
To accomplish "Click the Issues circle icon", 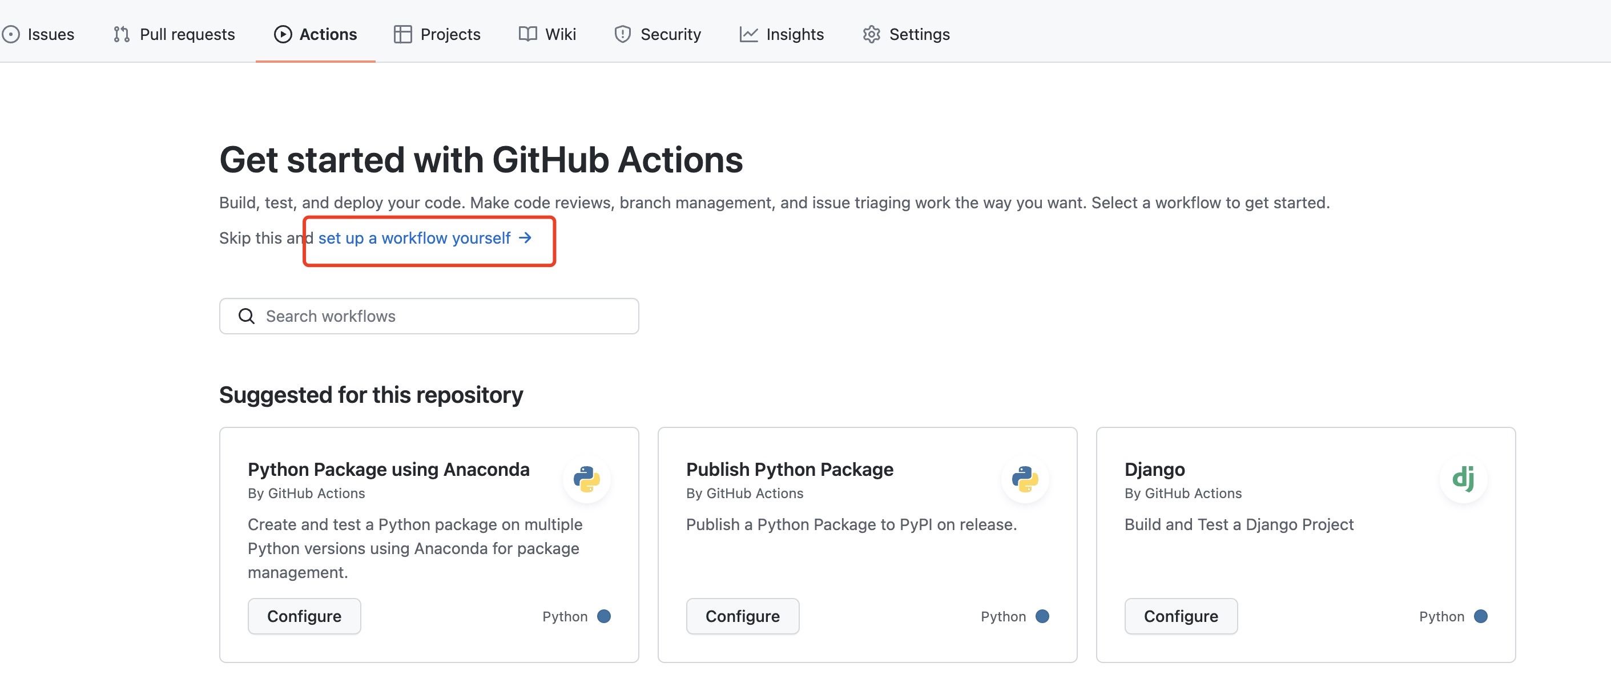I will [11, 34].
